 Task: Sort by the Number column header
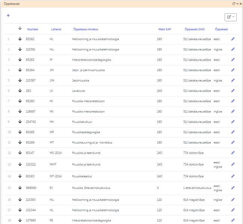pos(33,30)
